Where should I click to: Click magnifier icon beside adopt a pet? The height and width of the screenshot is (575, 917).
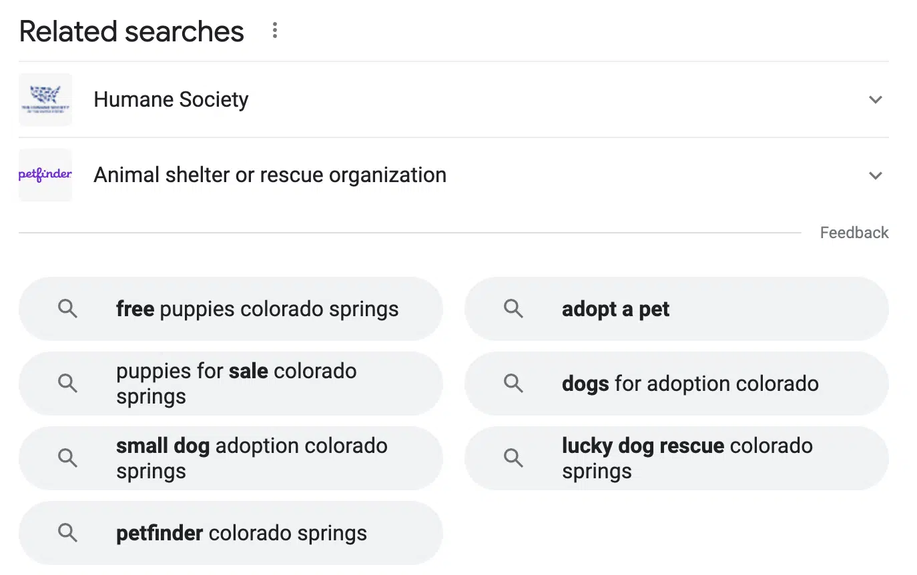point(513,309)
